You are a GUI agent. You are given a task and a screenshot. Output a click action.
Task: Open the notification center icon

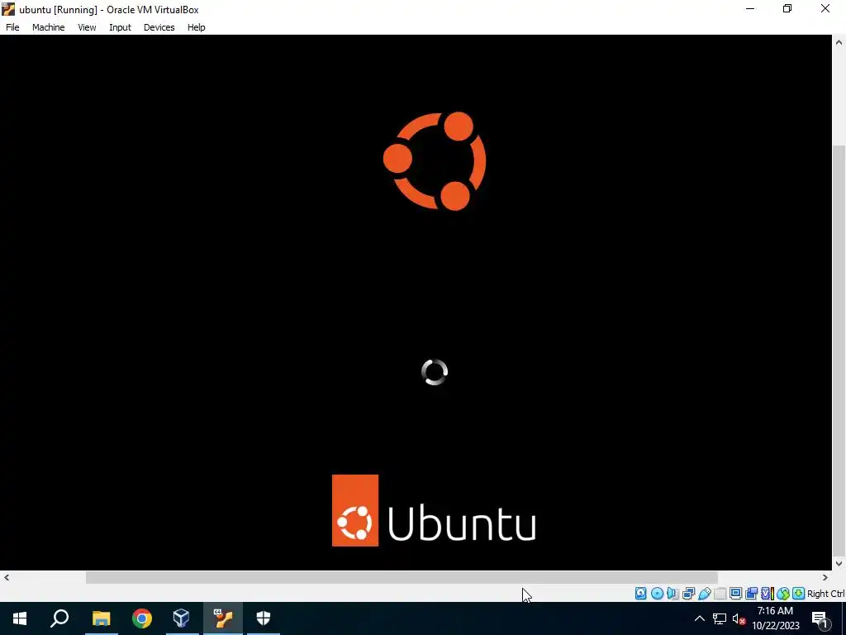click(x=820, y=618)
